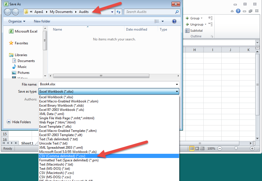Click the refresh icon beside the address bar
This screenshot has height=181, width=262.
pyautogui.click(x=119, y=12)
